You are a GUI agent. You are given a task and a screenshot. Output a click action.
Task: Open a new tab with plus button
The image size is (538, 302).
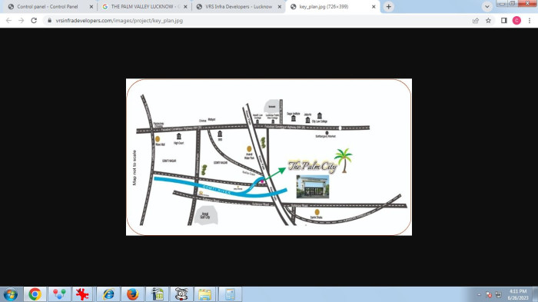point(388,6)
